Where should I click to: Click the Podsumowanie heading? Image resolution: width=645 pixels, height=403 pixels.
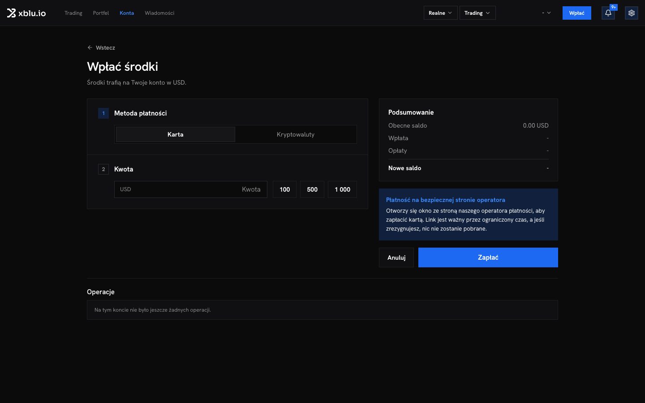tap(411, 112)
